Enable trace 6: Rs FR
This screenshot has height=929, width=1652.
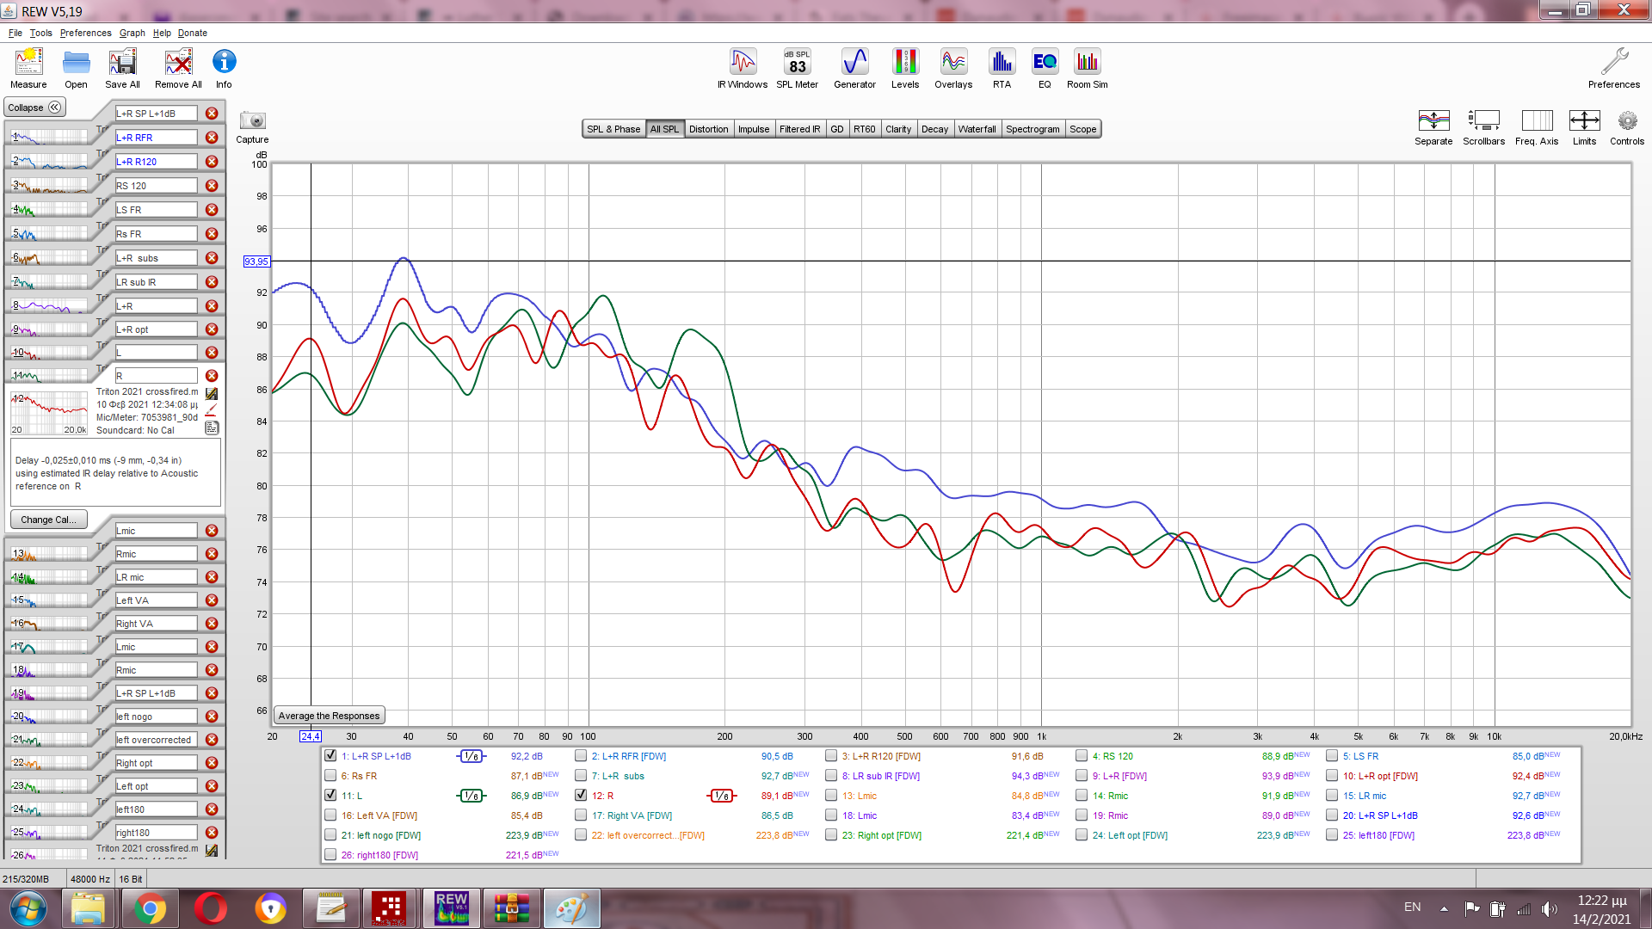click(330, 775)
